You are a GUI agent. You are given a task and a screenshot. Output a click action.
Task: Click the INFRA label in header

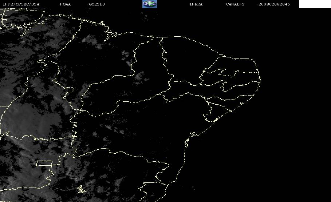196,4
